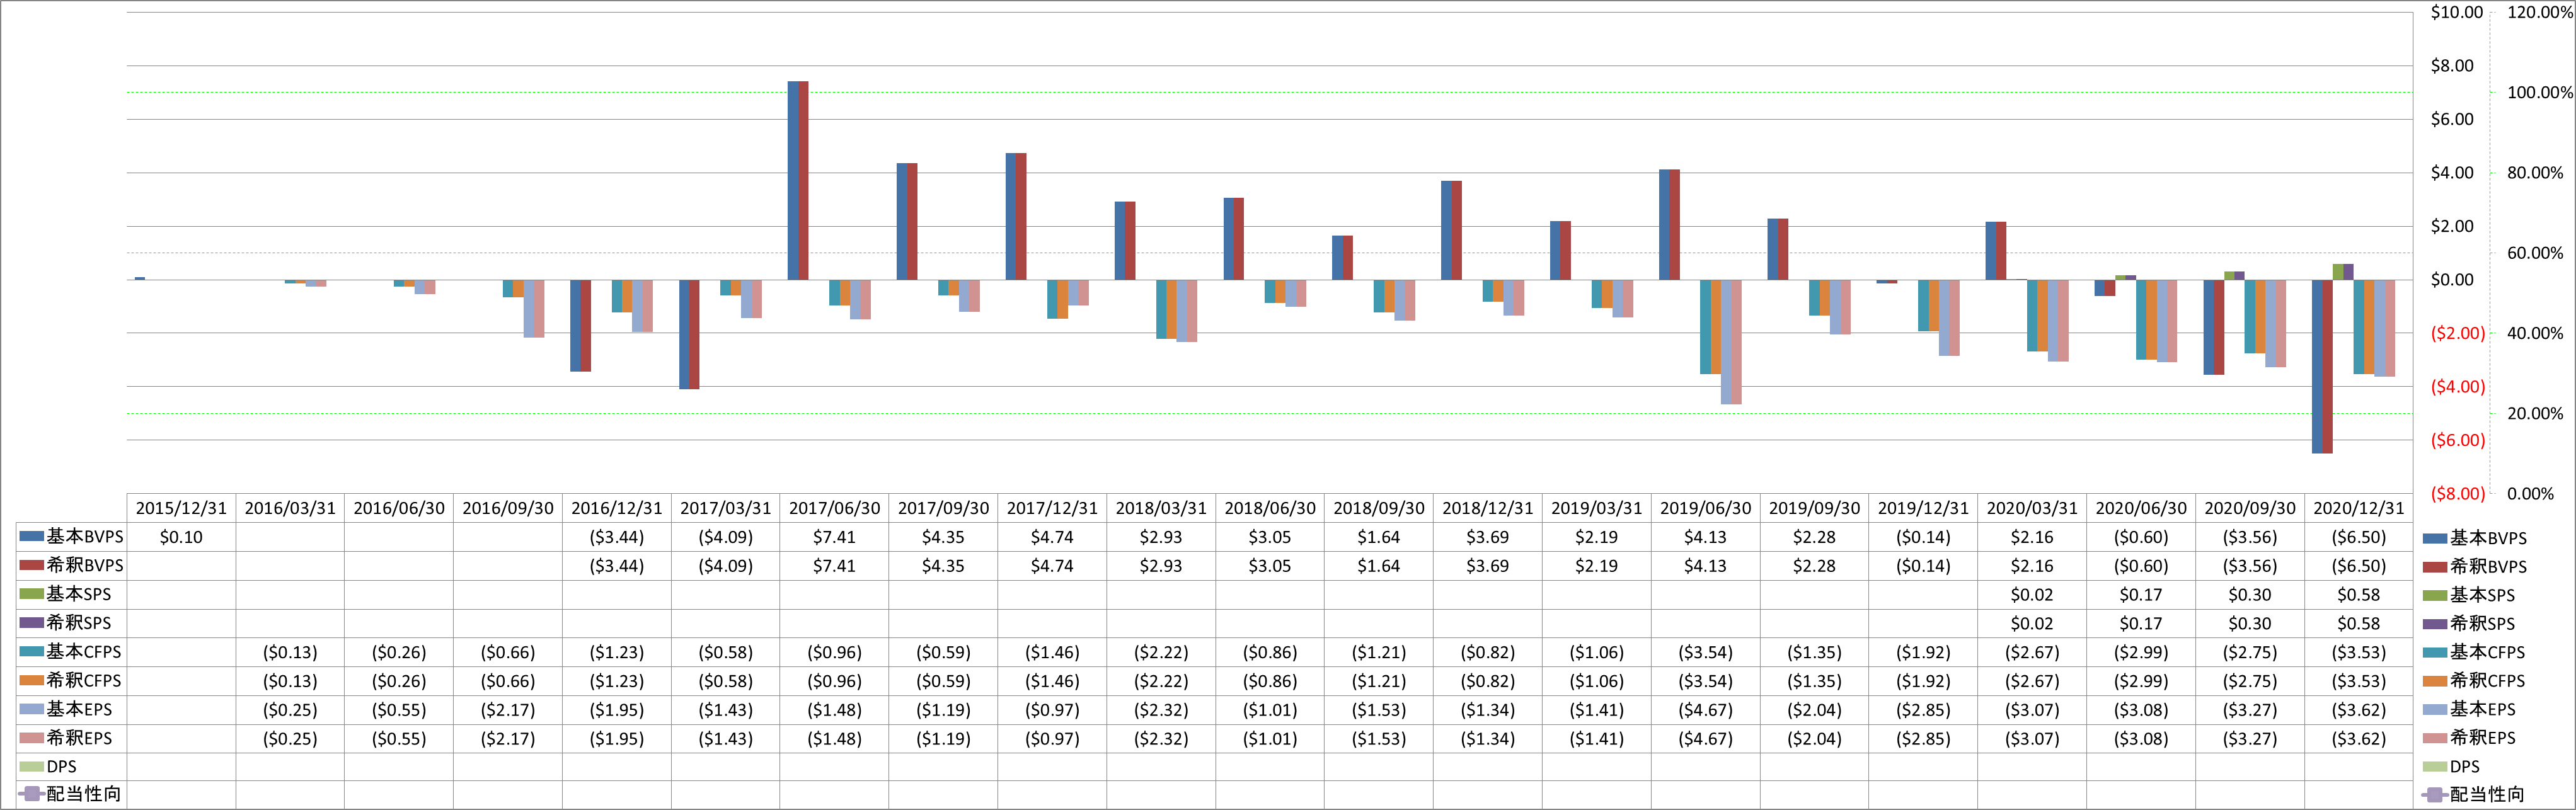Click the 希釈BVPS red swatch in table legend
This screenshot has height=810, width=2576.
(x=31, y=566)
